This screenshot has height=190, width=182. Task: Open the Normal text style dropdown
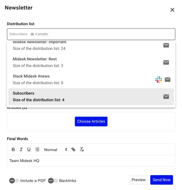coord(56,150)
